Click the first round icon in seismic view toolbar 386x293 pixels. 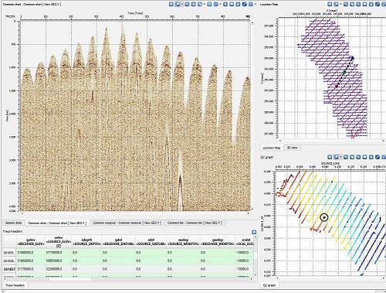tap(171, 4)
